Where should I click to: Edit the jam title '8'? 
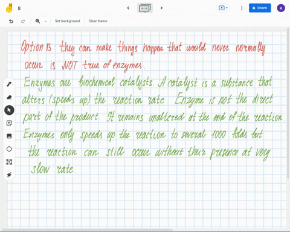(x=19, y=8)
